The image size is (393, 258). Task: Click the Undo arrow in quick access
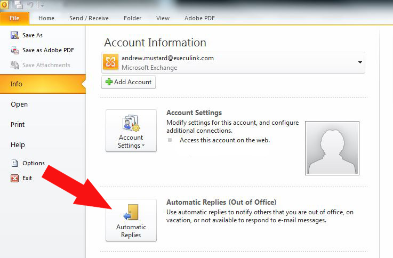(30, 4)
